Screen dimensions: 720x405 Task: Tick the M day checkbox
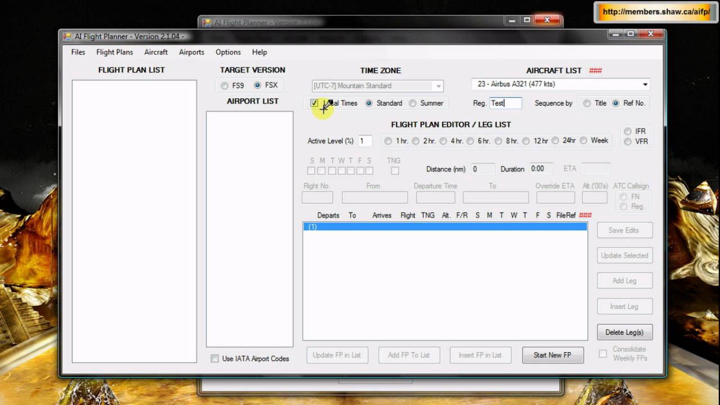[x=321, y=170]
